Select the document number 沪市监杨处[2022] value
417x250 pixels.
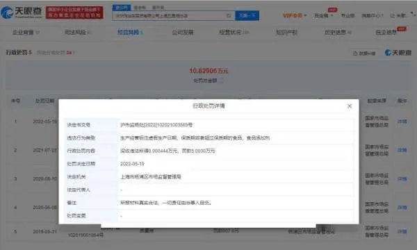pos(156,124)
